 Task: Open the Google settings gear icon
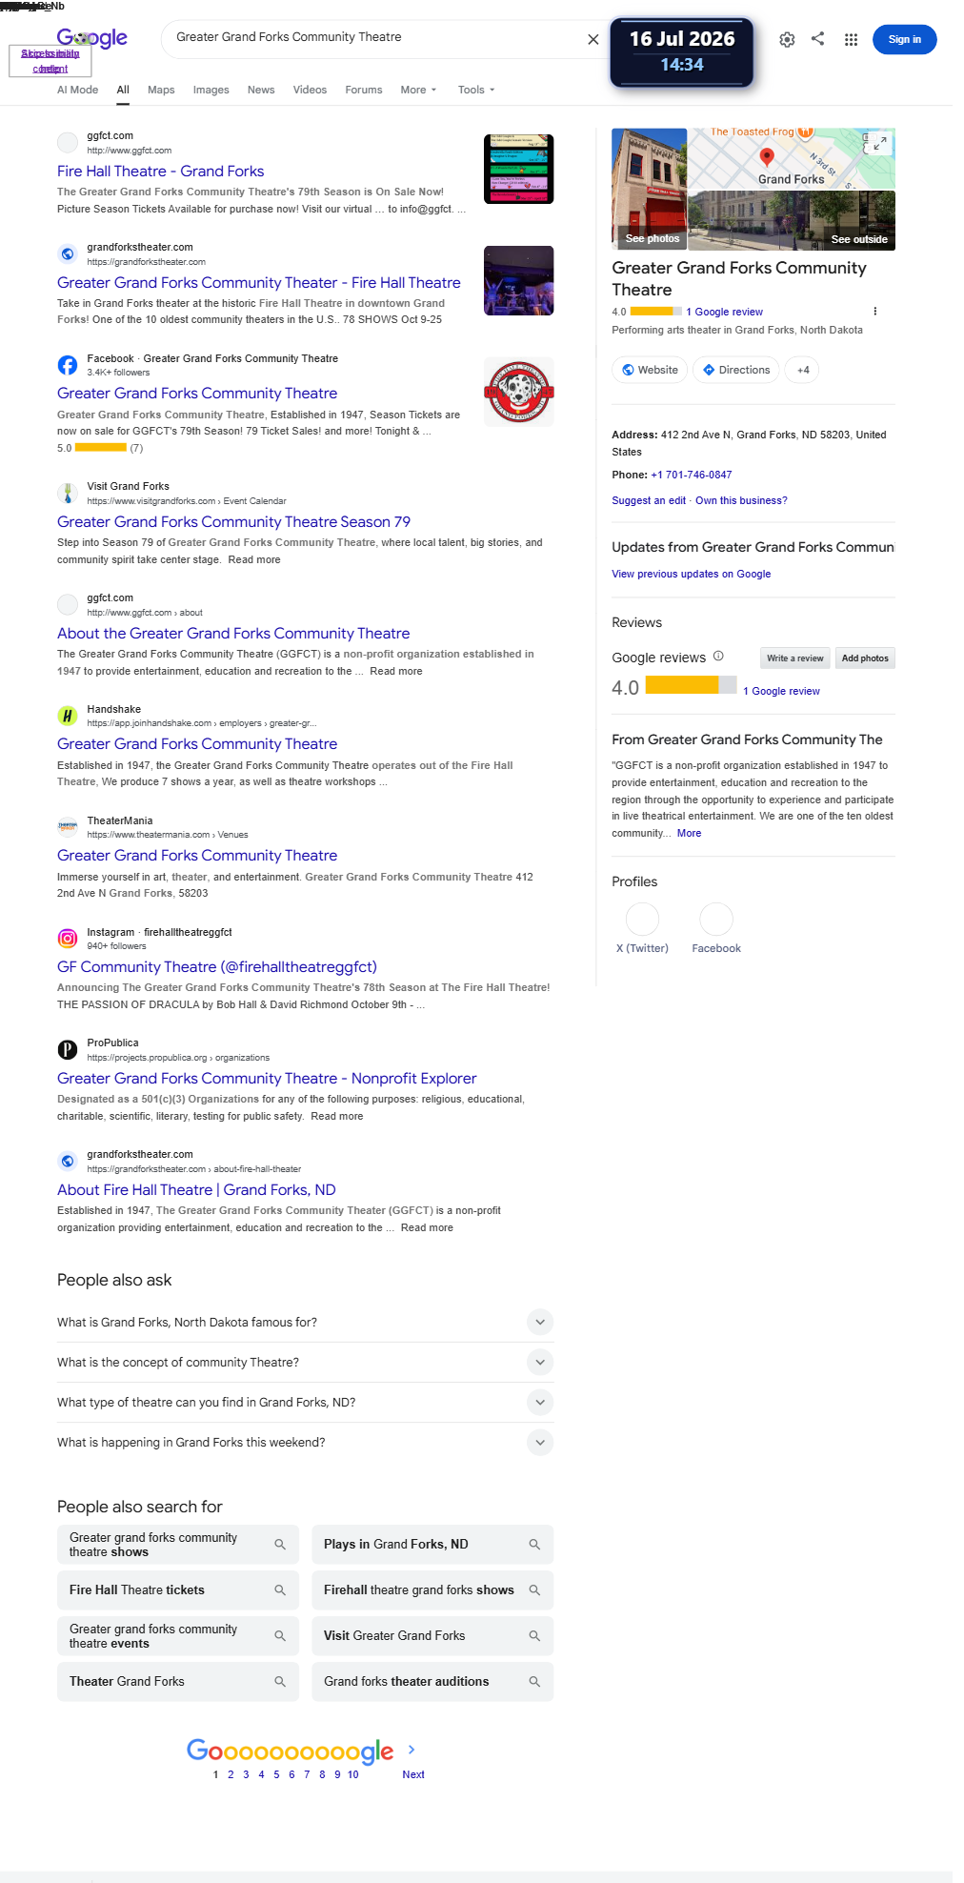pos(787,40)
